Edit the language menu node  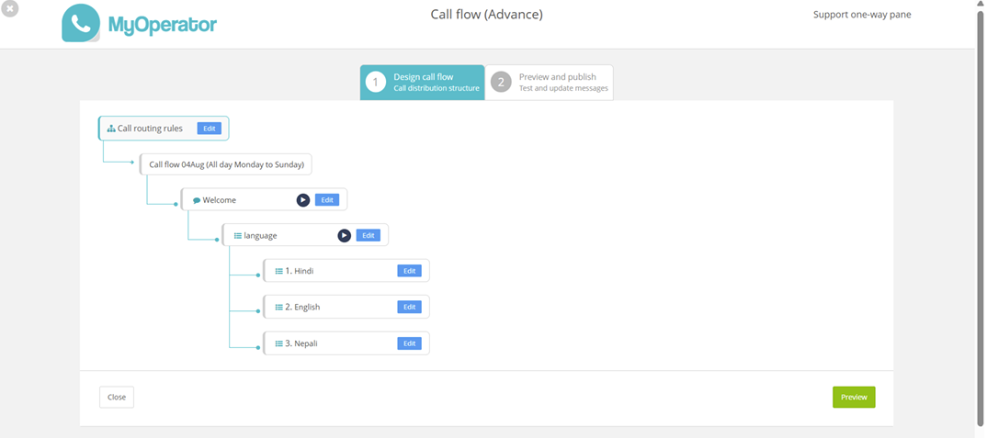368,236
